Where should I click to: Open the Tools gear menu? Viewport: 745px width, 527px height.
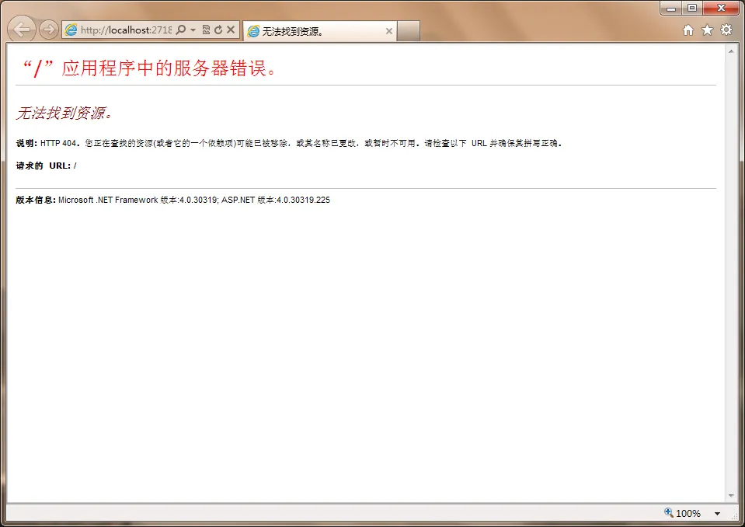(726, 30)
